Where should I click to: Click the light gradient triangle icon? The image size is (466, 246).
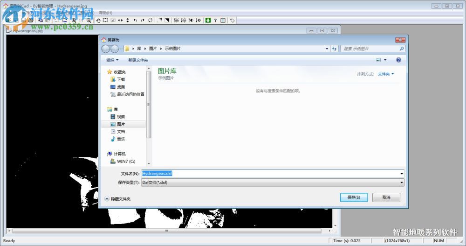click(x=159, y=20)
